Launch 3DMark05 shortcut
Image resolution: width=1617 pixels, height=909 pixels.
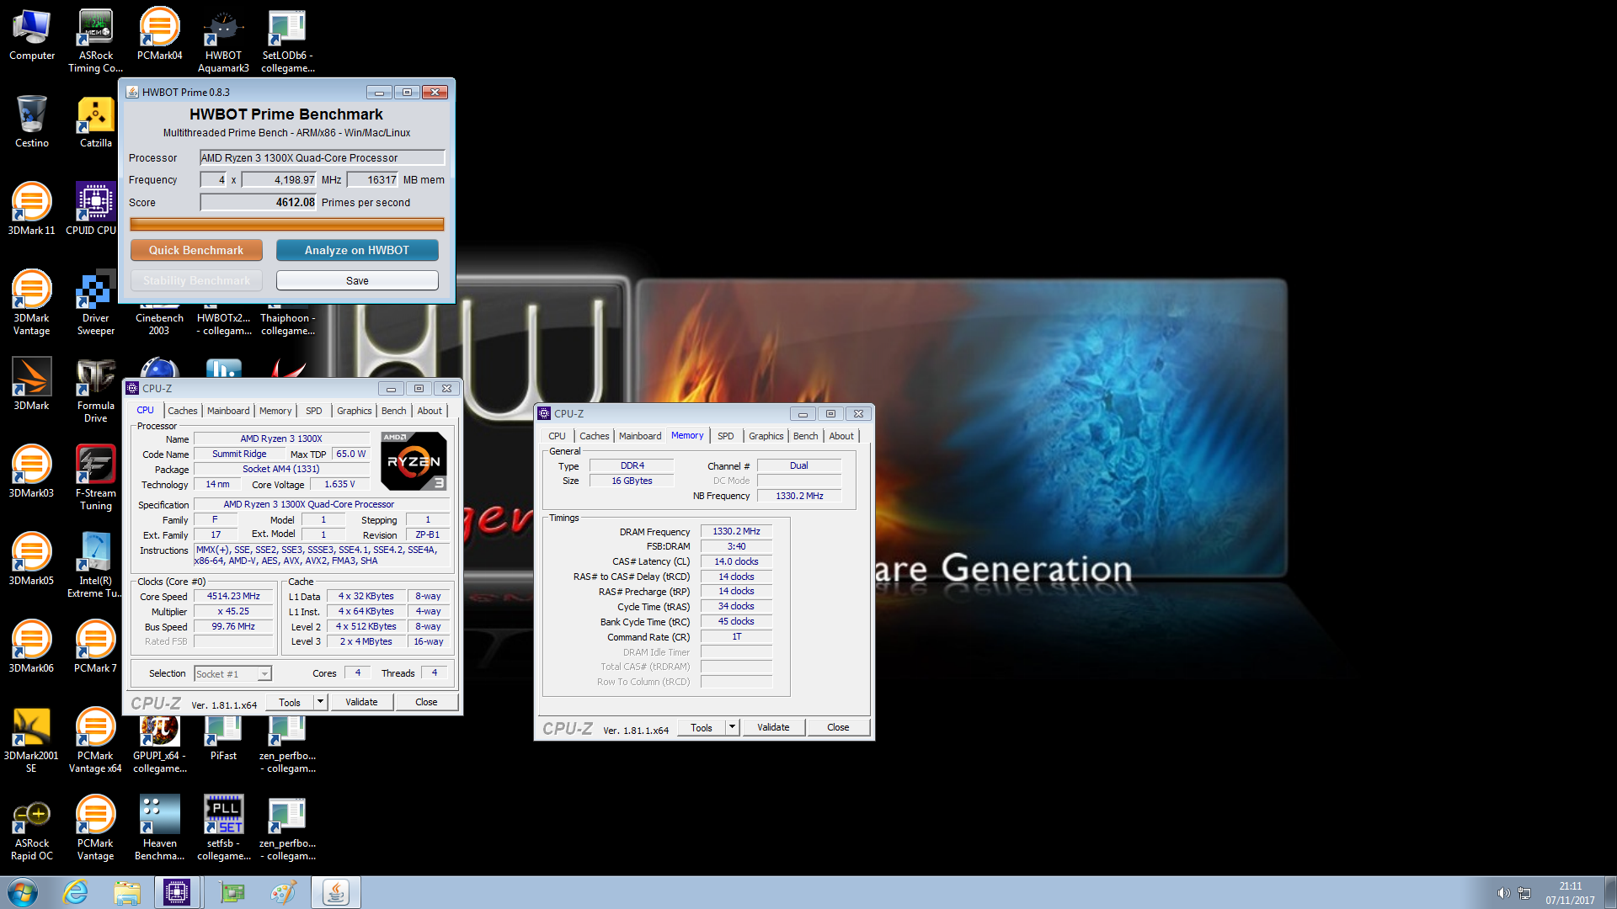32,561
